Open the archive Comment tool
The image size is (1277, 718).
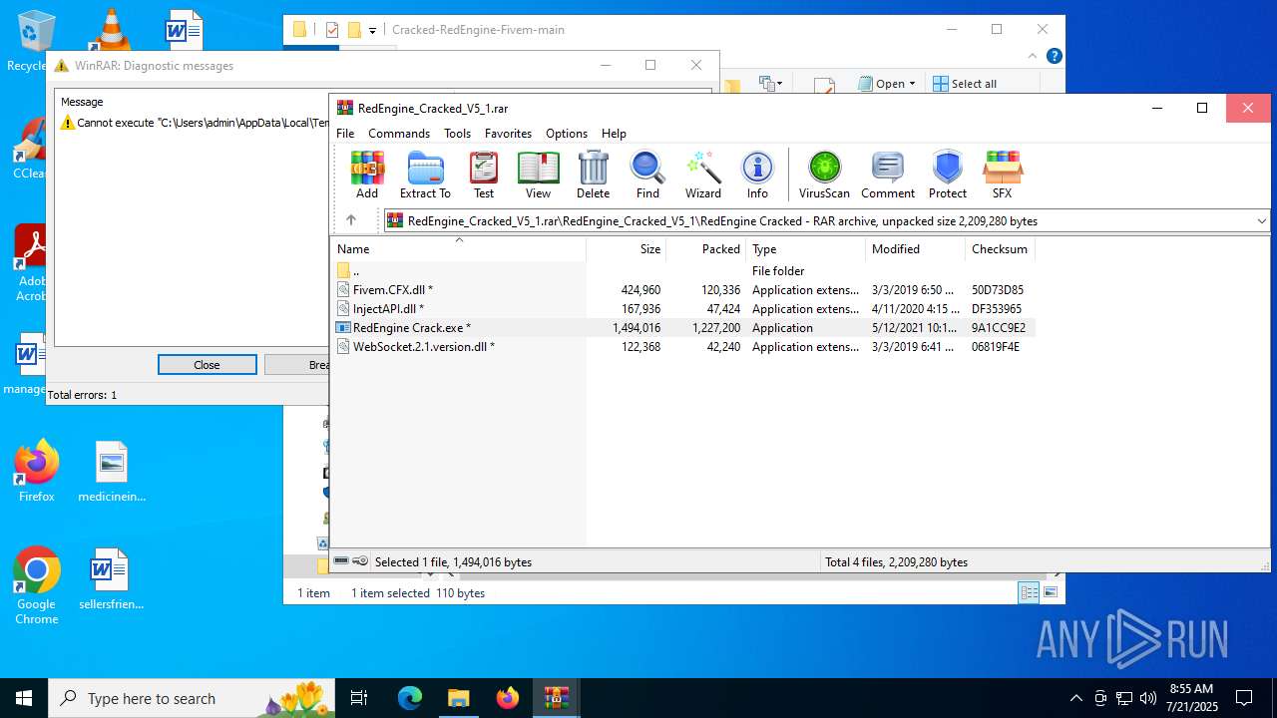click(888, 176)
